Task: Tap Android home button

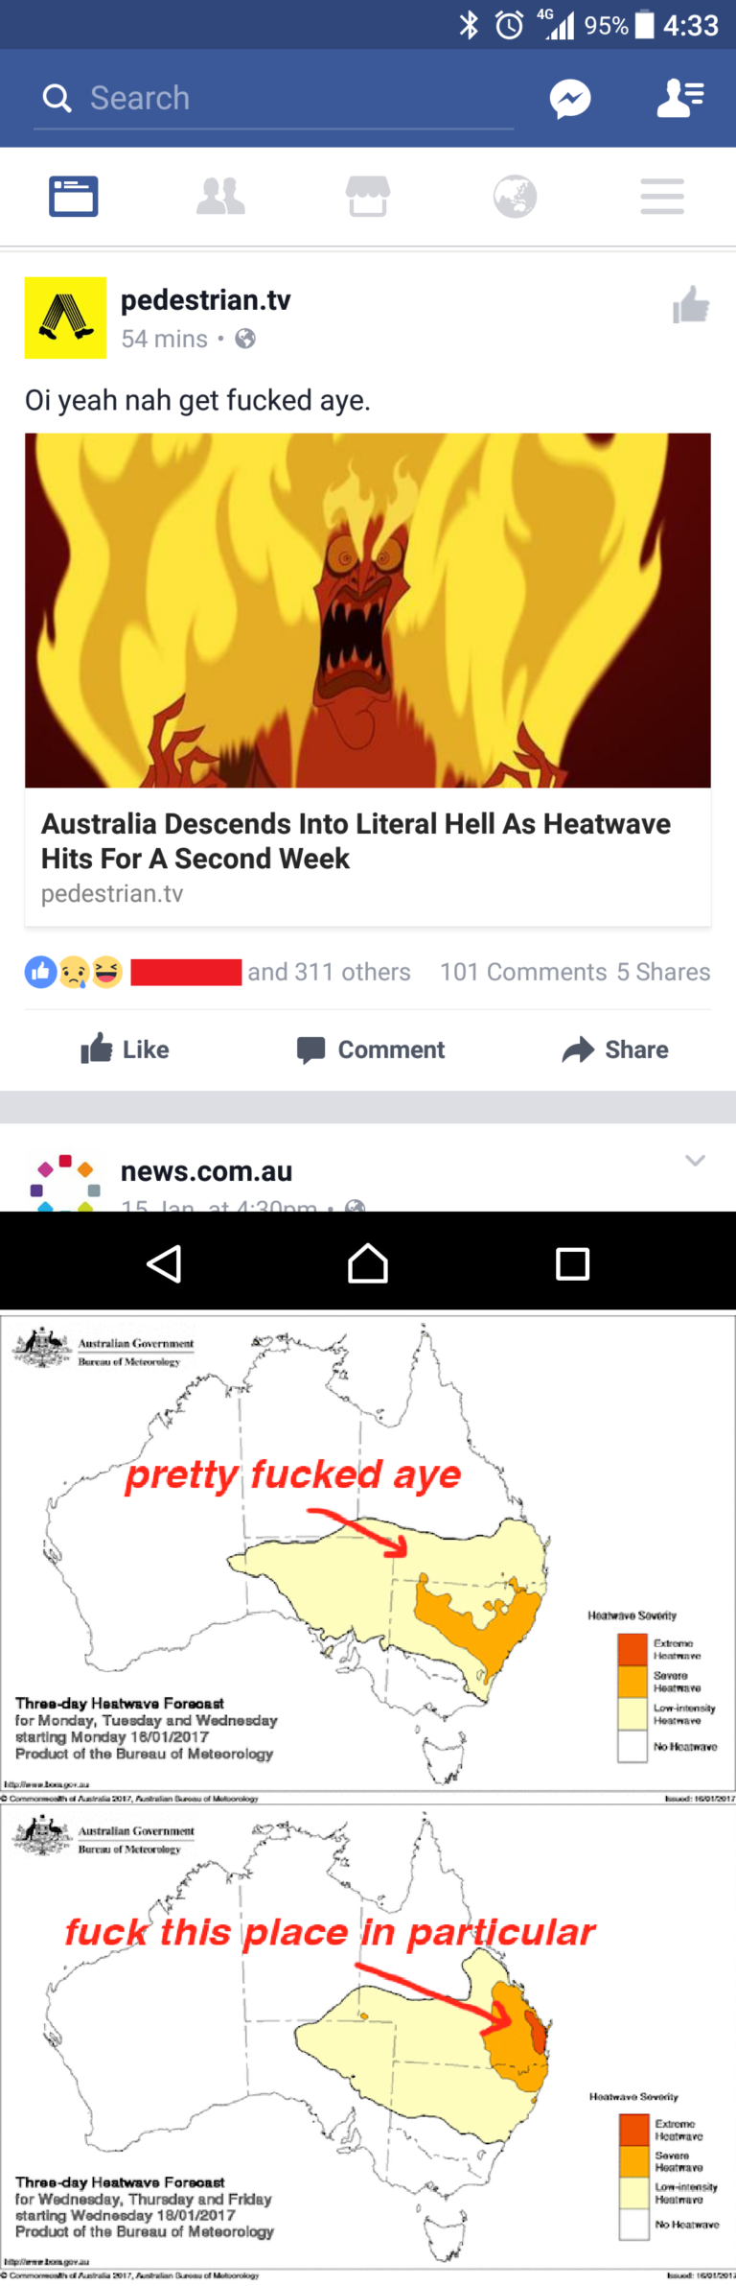Action: [368, 1263]
